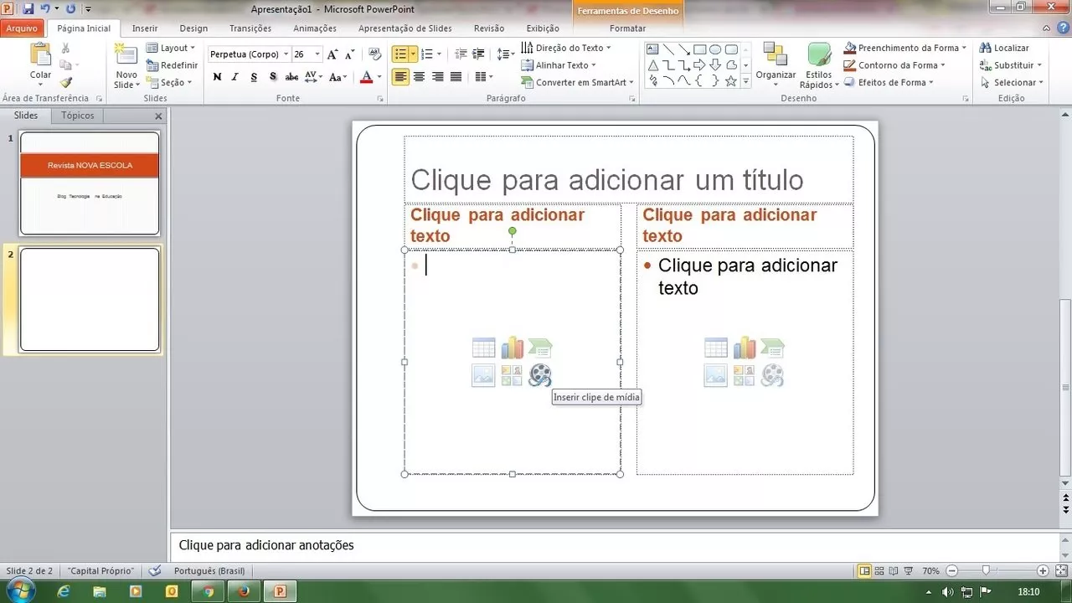Image resolution: width=1072 pixels, height=603 pixels.
Task: Insert a picture from the right content placeholder
Action: point(715,375)
